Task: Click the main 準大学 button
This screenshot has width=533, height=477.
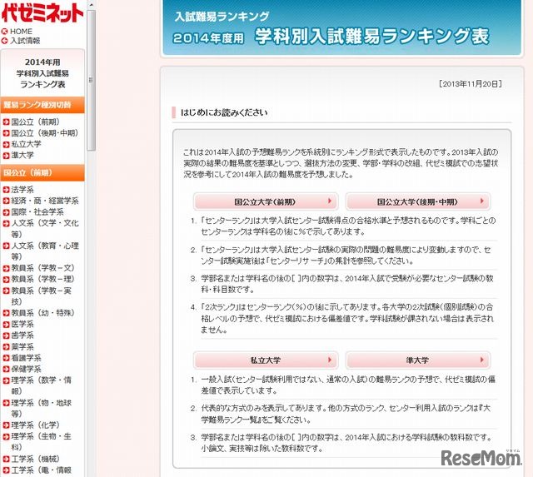Action: (418, 360)
